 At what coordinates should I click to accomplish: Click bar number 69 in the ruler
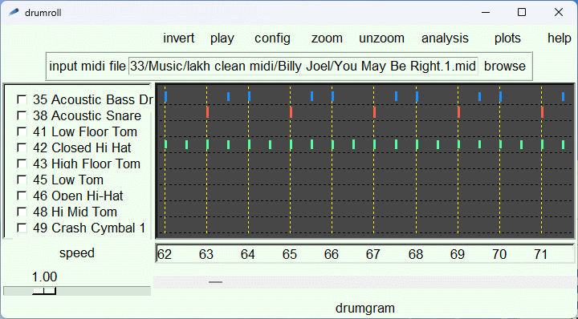(458, 254)
